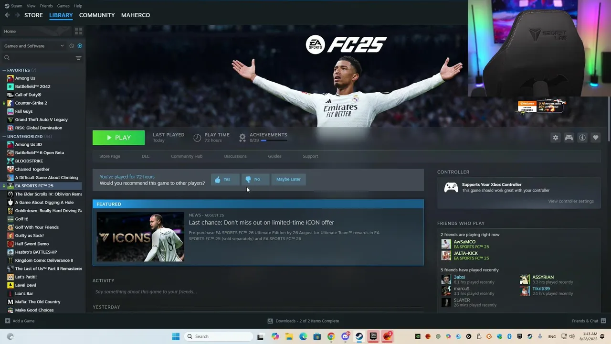Open the Games menu
611x344 pixels.
(63, 6)
